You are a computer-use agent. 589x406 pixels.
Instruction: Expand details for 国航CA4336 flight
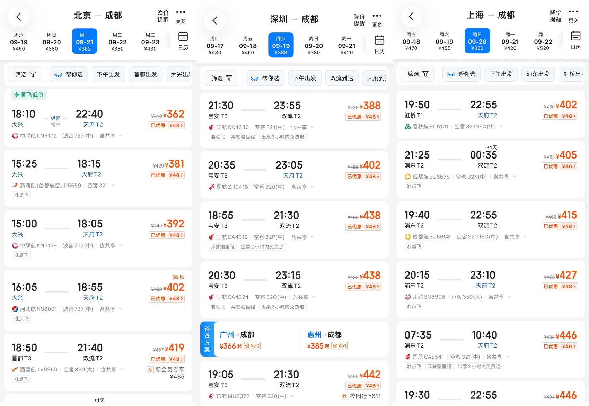[x=312, y=127]
